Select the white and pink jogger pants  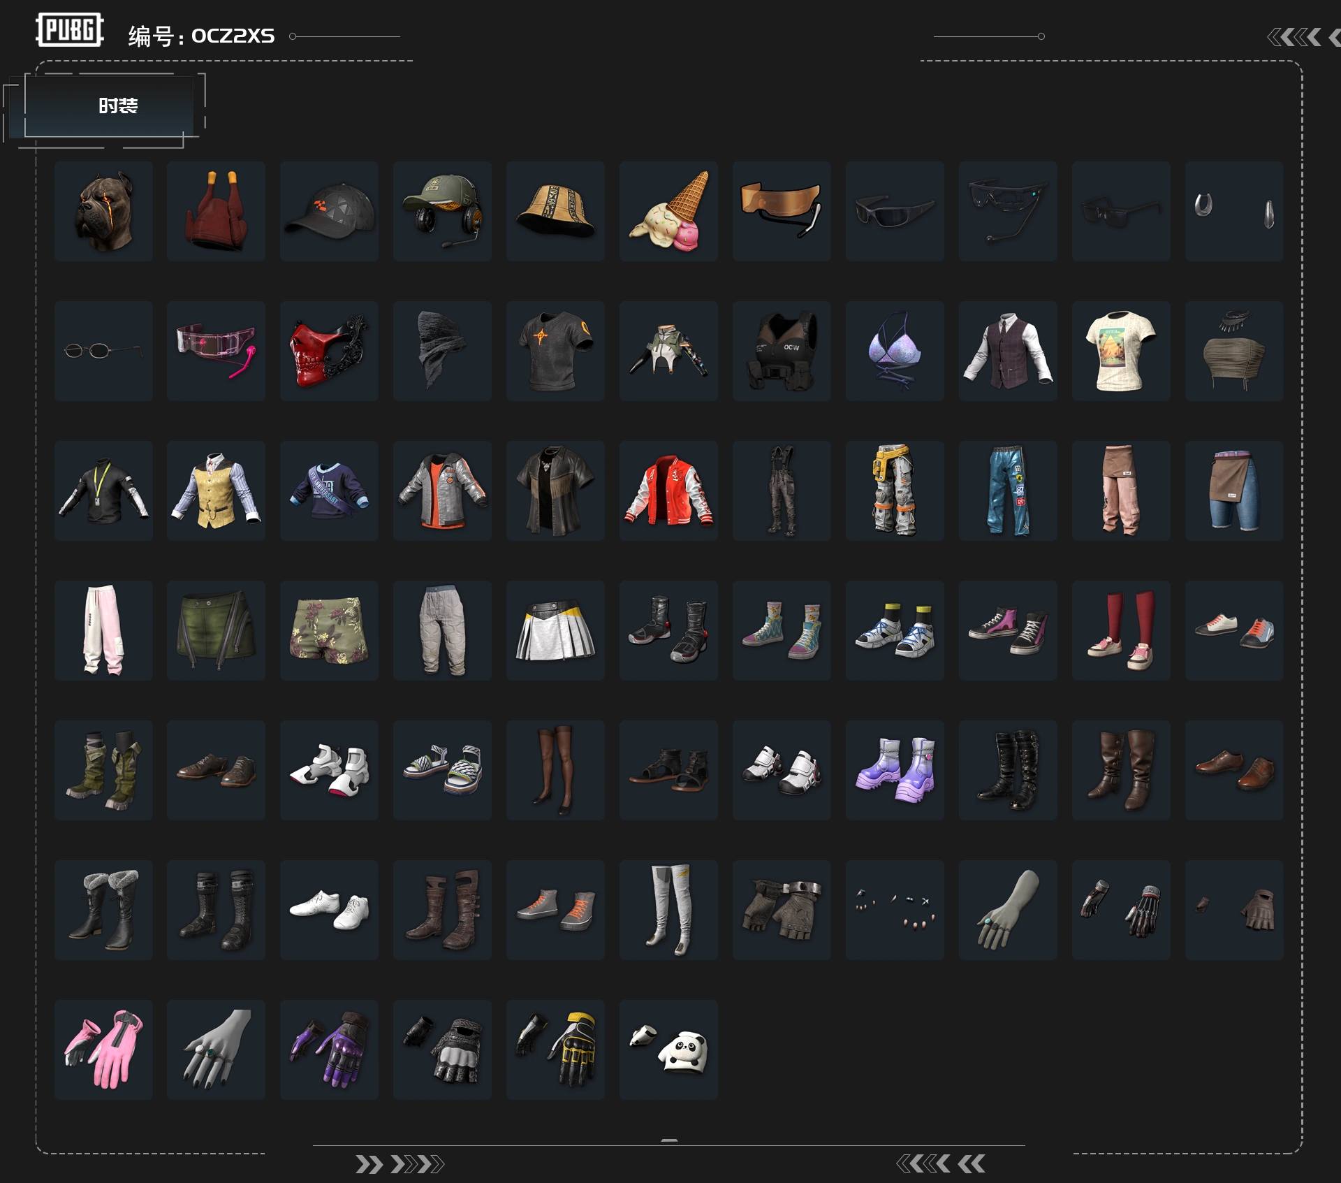point(103,630)
